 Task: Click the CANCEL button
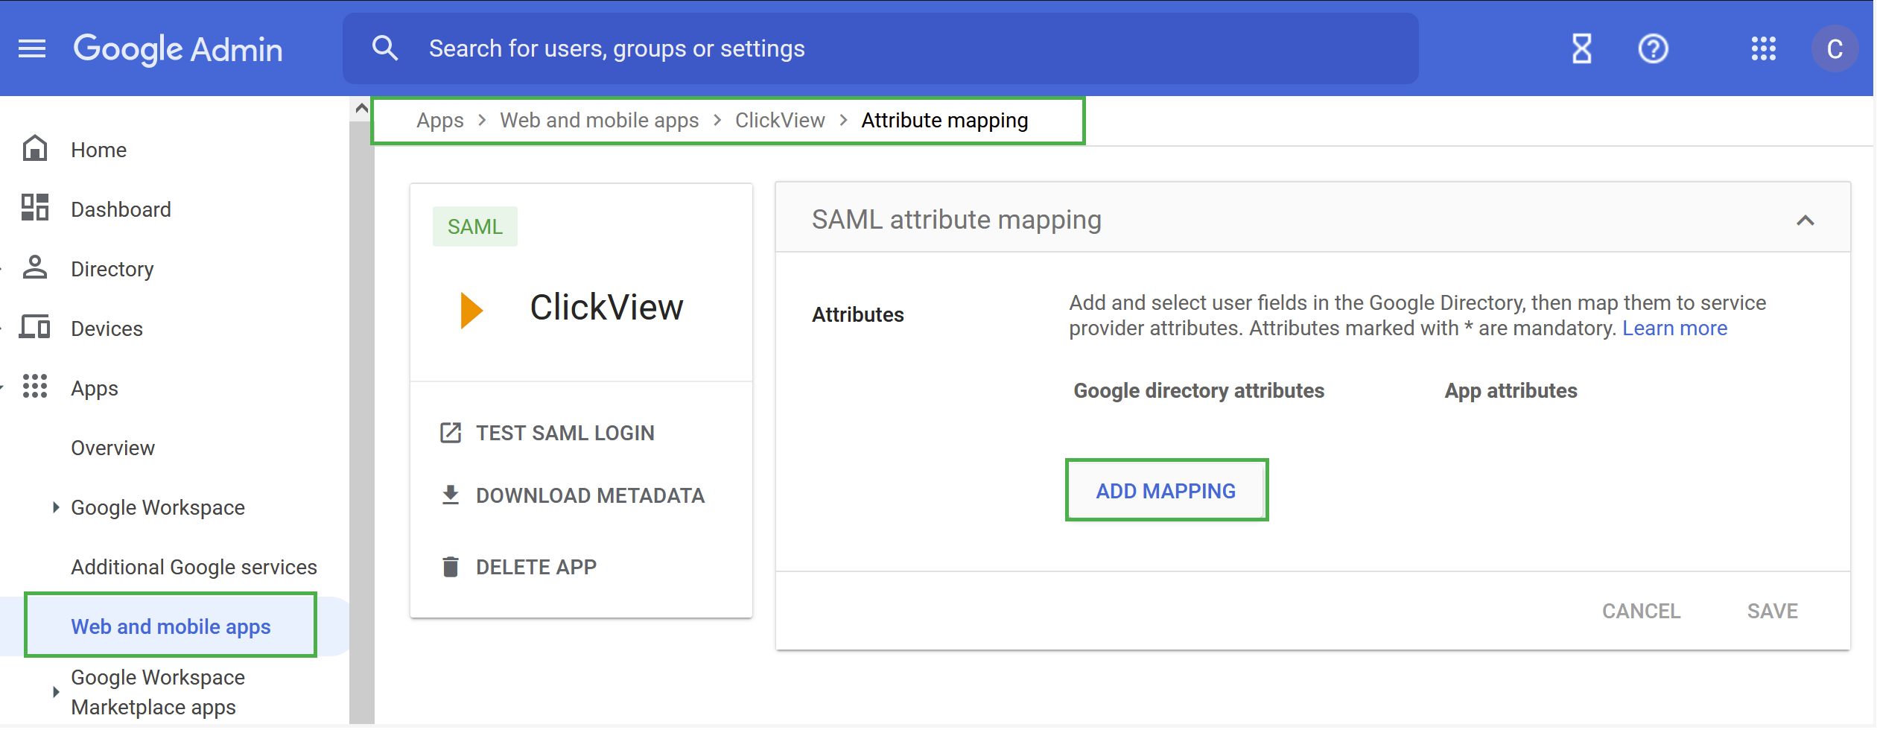1642,611
